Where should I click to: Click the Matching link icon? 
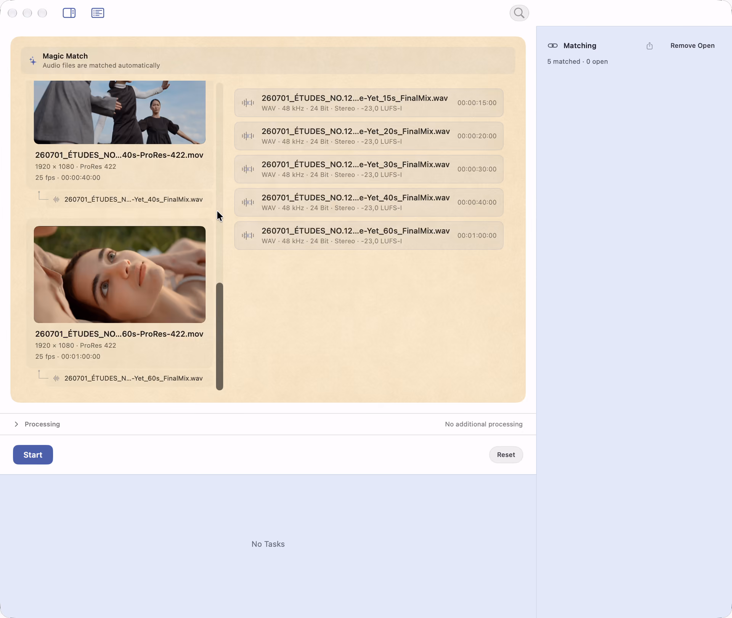tap(552, 46)
